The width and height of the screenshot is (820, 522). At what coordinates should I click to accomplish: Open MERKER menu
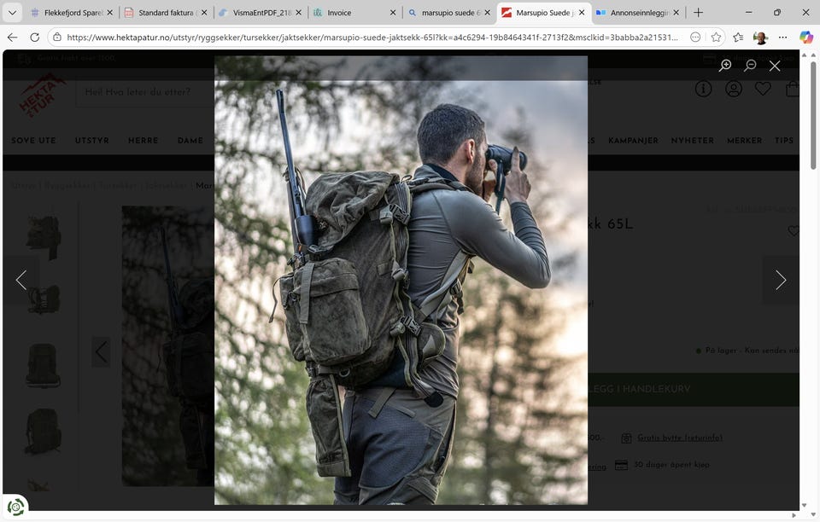pos(744,141)
